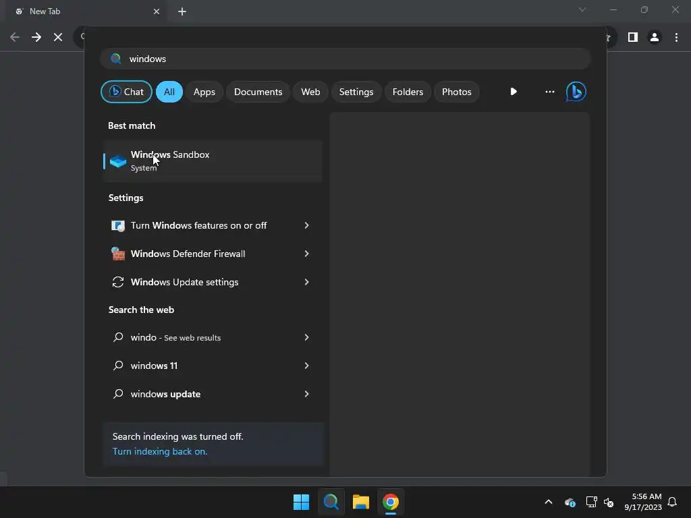The image size is (691, 518).
Task: Select the Chat filter pill
Action: point(126,92)
